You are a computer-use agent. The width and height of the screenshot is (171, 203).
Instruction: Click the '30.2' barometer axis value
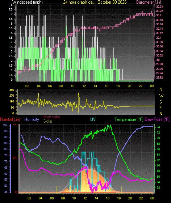pos(159,15)
